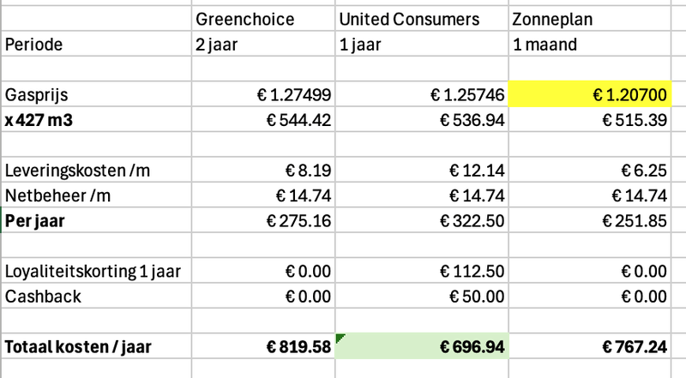Click the Per jaar bold label
This screenshot has width=686, height=378.
[35, 220]
